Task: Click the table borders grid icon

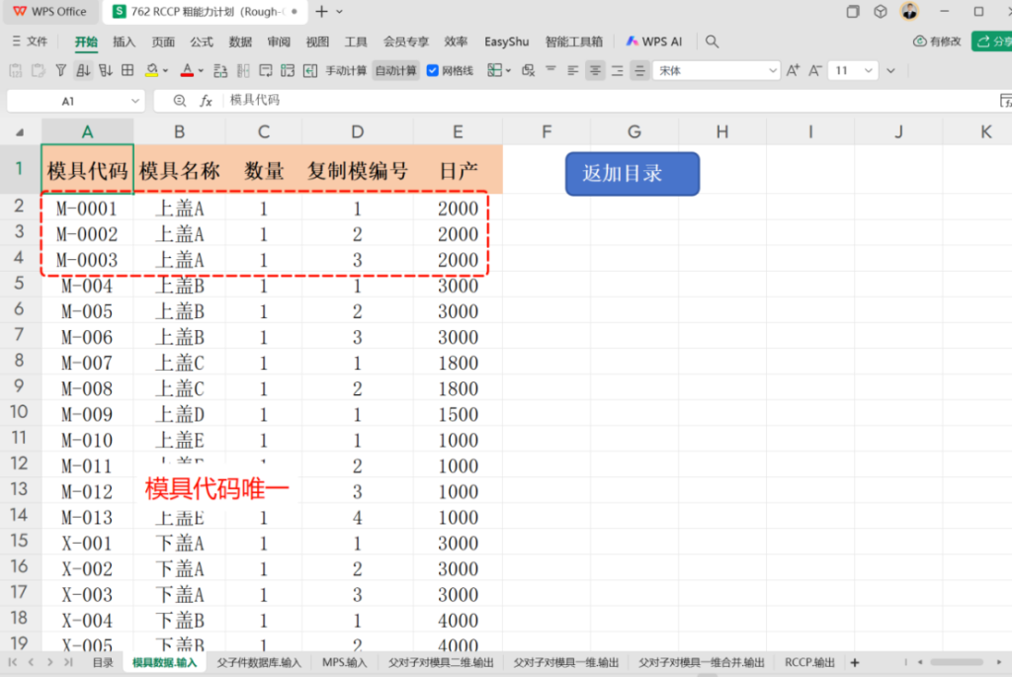Action: point(127,70)
